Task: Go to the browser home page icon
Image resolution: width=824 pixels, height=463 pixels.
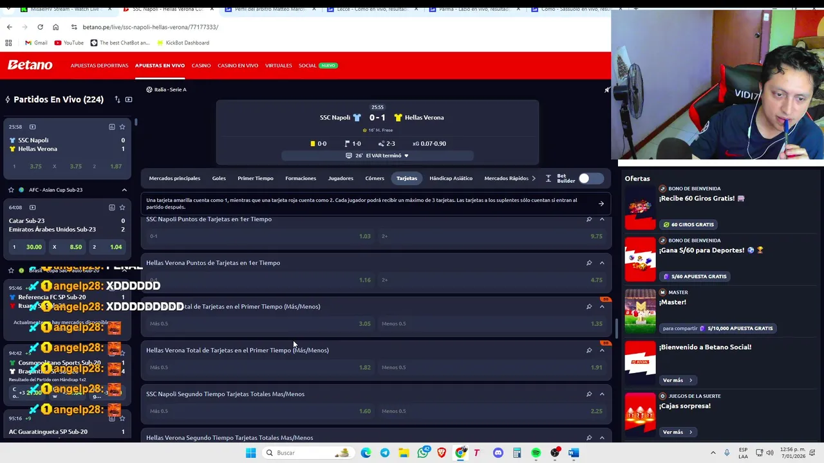Action: pos(55,27)
